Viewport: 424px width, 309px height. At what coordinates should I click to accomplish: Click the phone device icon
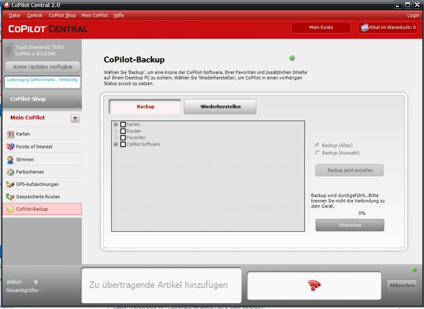[8, 50]
